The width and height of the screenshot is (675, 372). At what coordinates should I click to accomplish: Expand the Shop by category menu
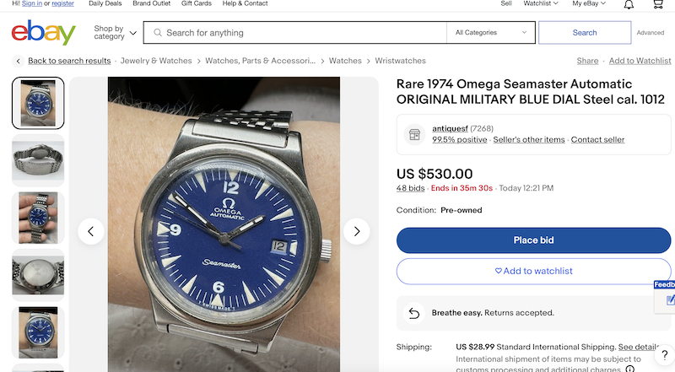[x=116, y=33]
